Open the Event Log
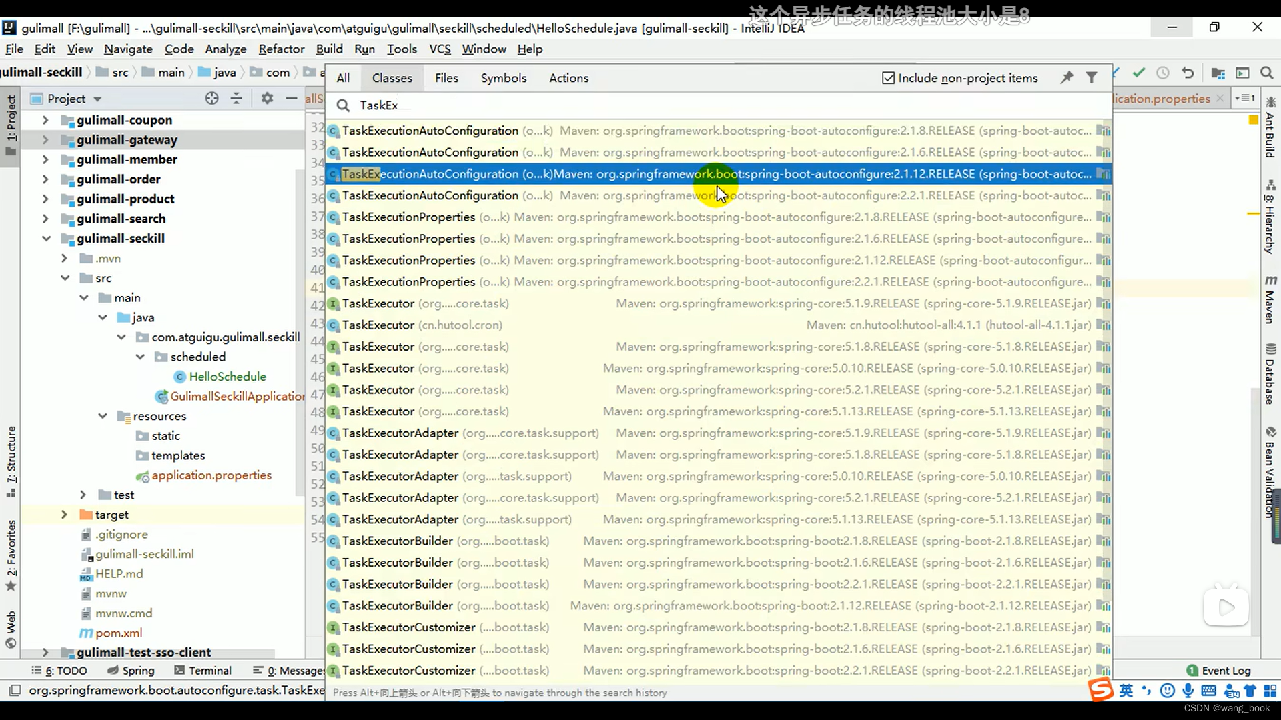 tap(1218, 671)
